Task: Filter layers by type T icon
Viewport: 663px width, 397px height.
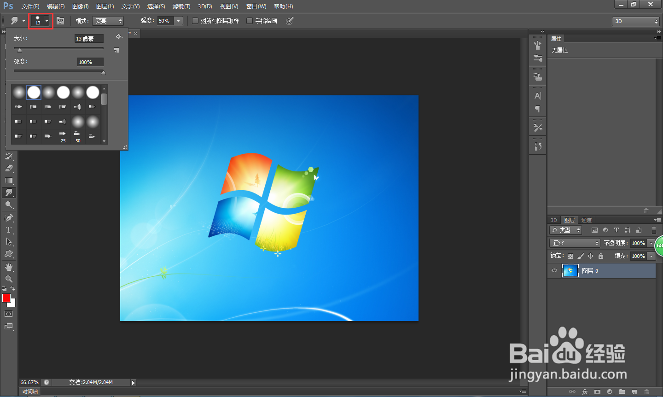Action: pos(616,230)
